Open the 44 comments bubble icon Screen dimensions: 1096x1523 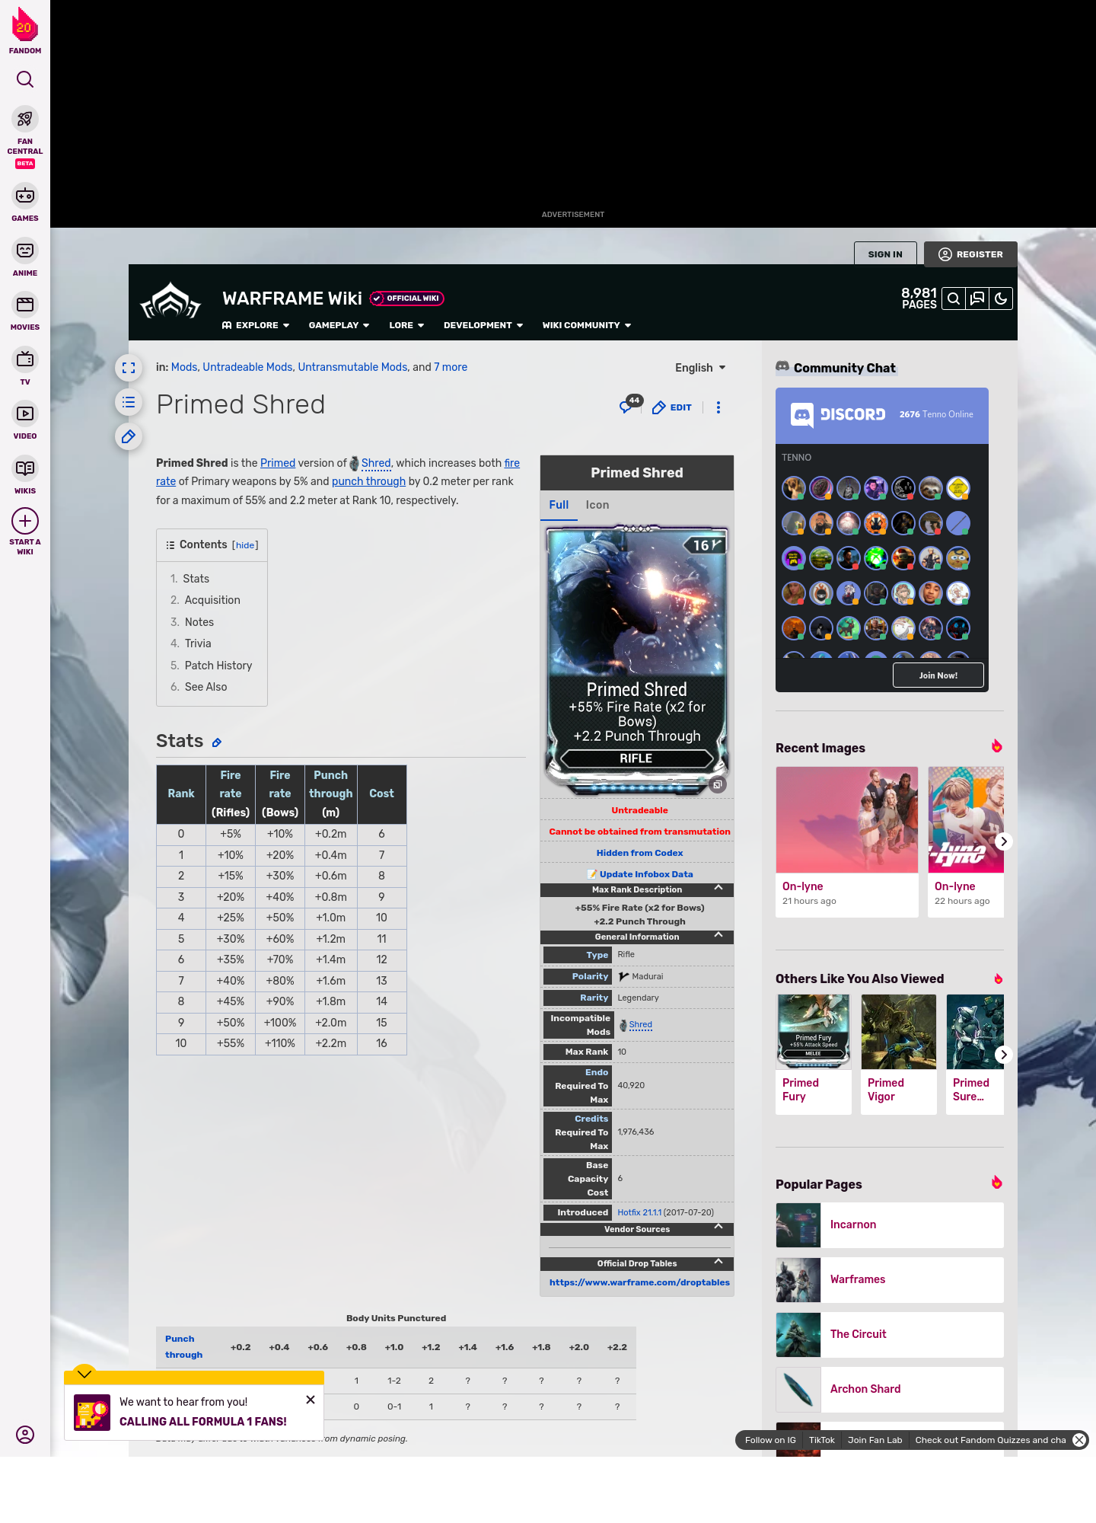[629, 404]
